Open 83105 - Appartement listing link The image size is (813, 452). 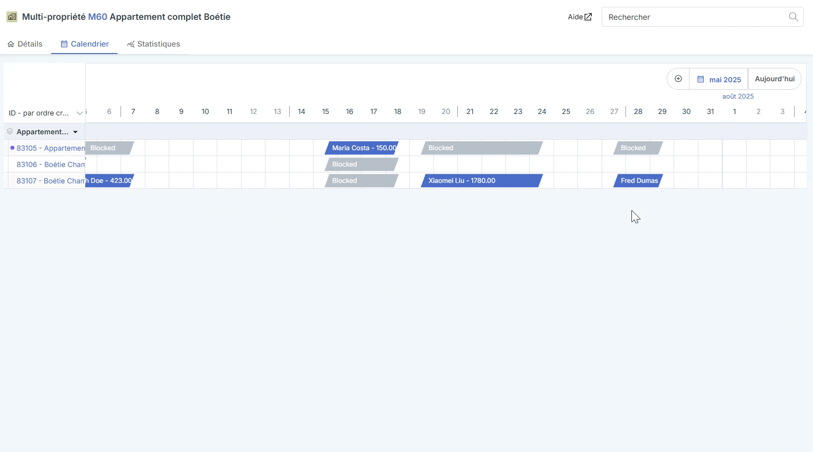(51, 148)
